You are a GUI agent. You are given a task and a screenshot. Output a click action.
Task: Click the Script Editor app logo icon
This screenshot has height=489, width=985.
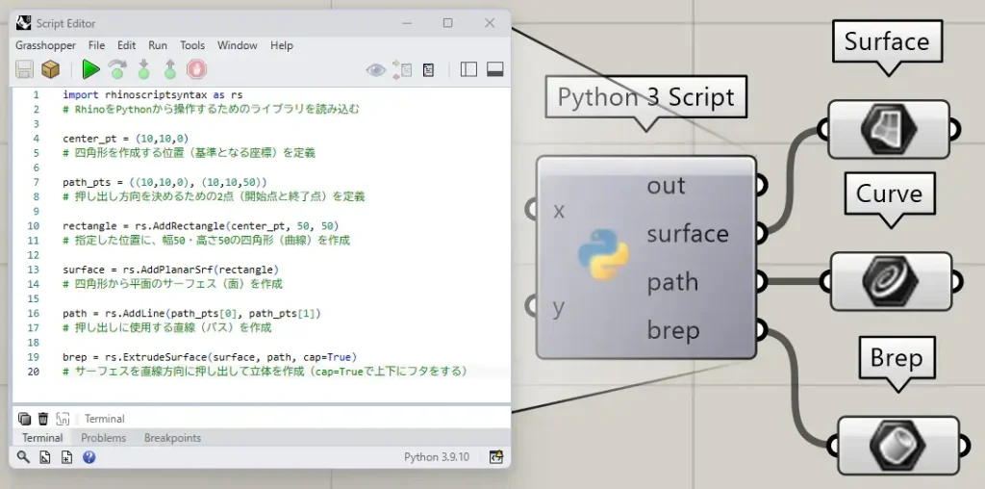click(24, 23)
